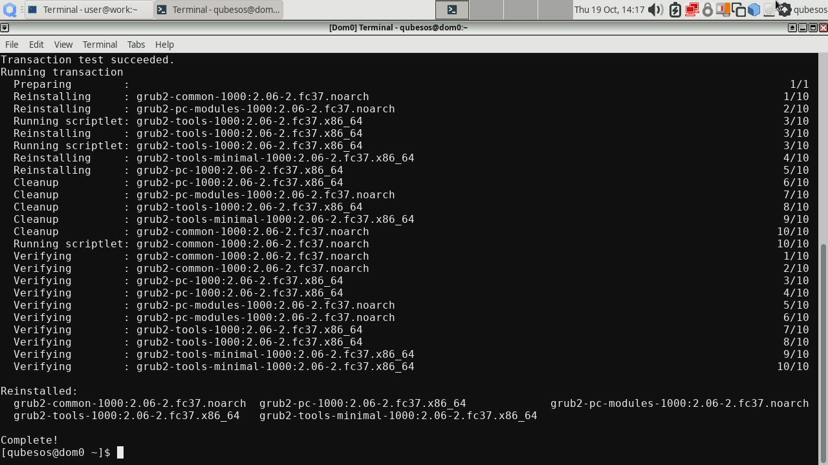Open the File menu

tap(12, 45)
